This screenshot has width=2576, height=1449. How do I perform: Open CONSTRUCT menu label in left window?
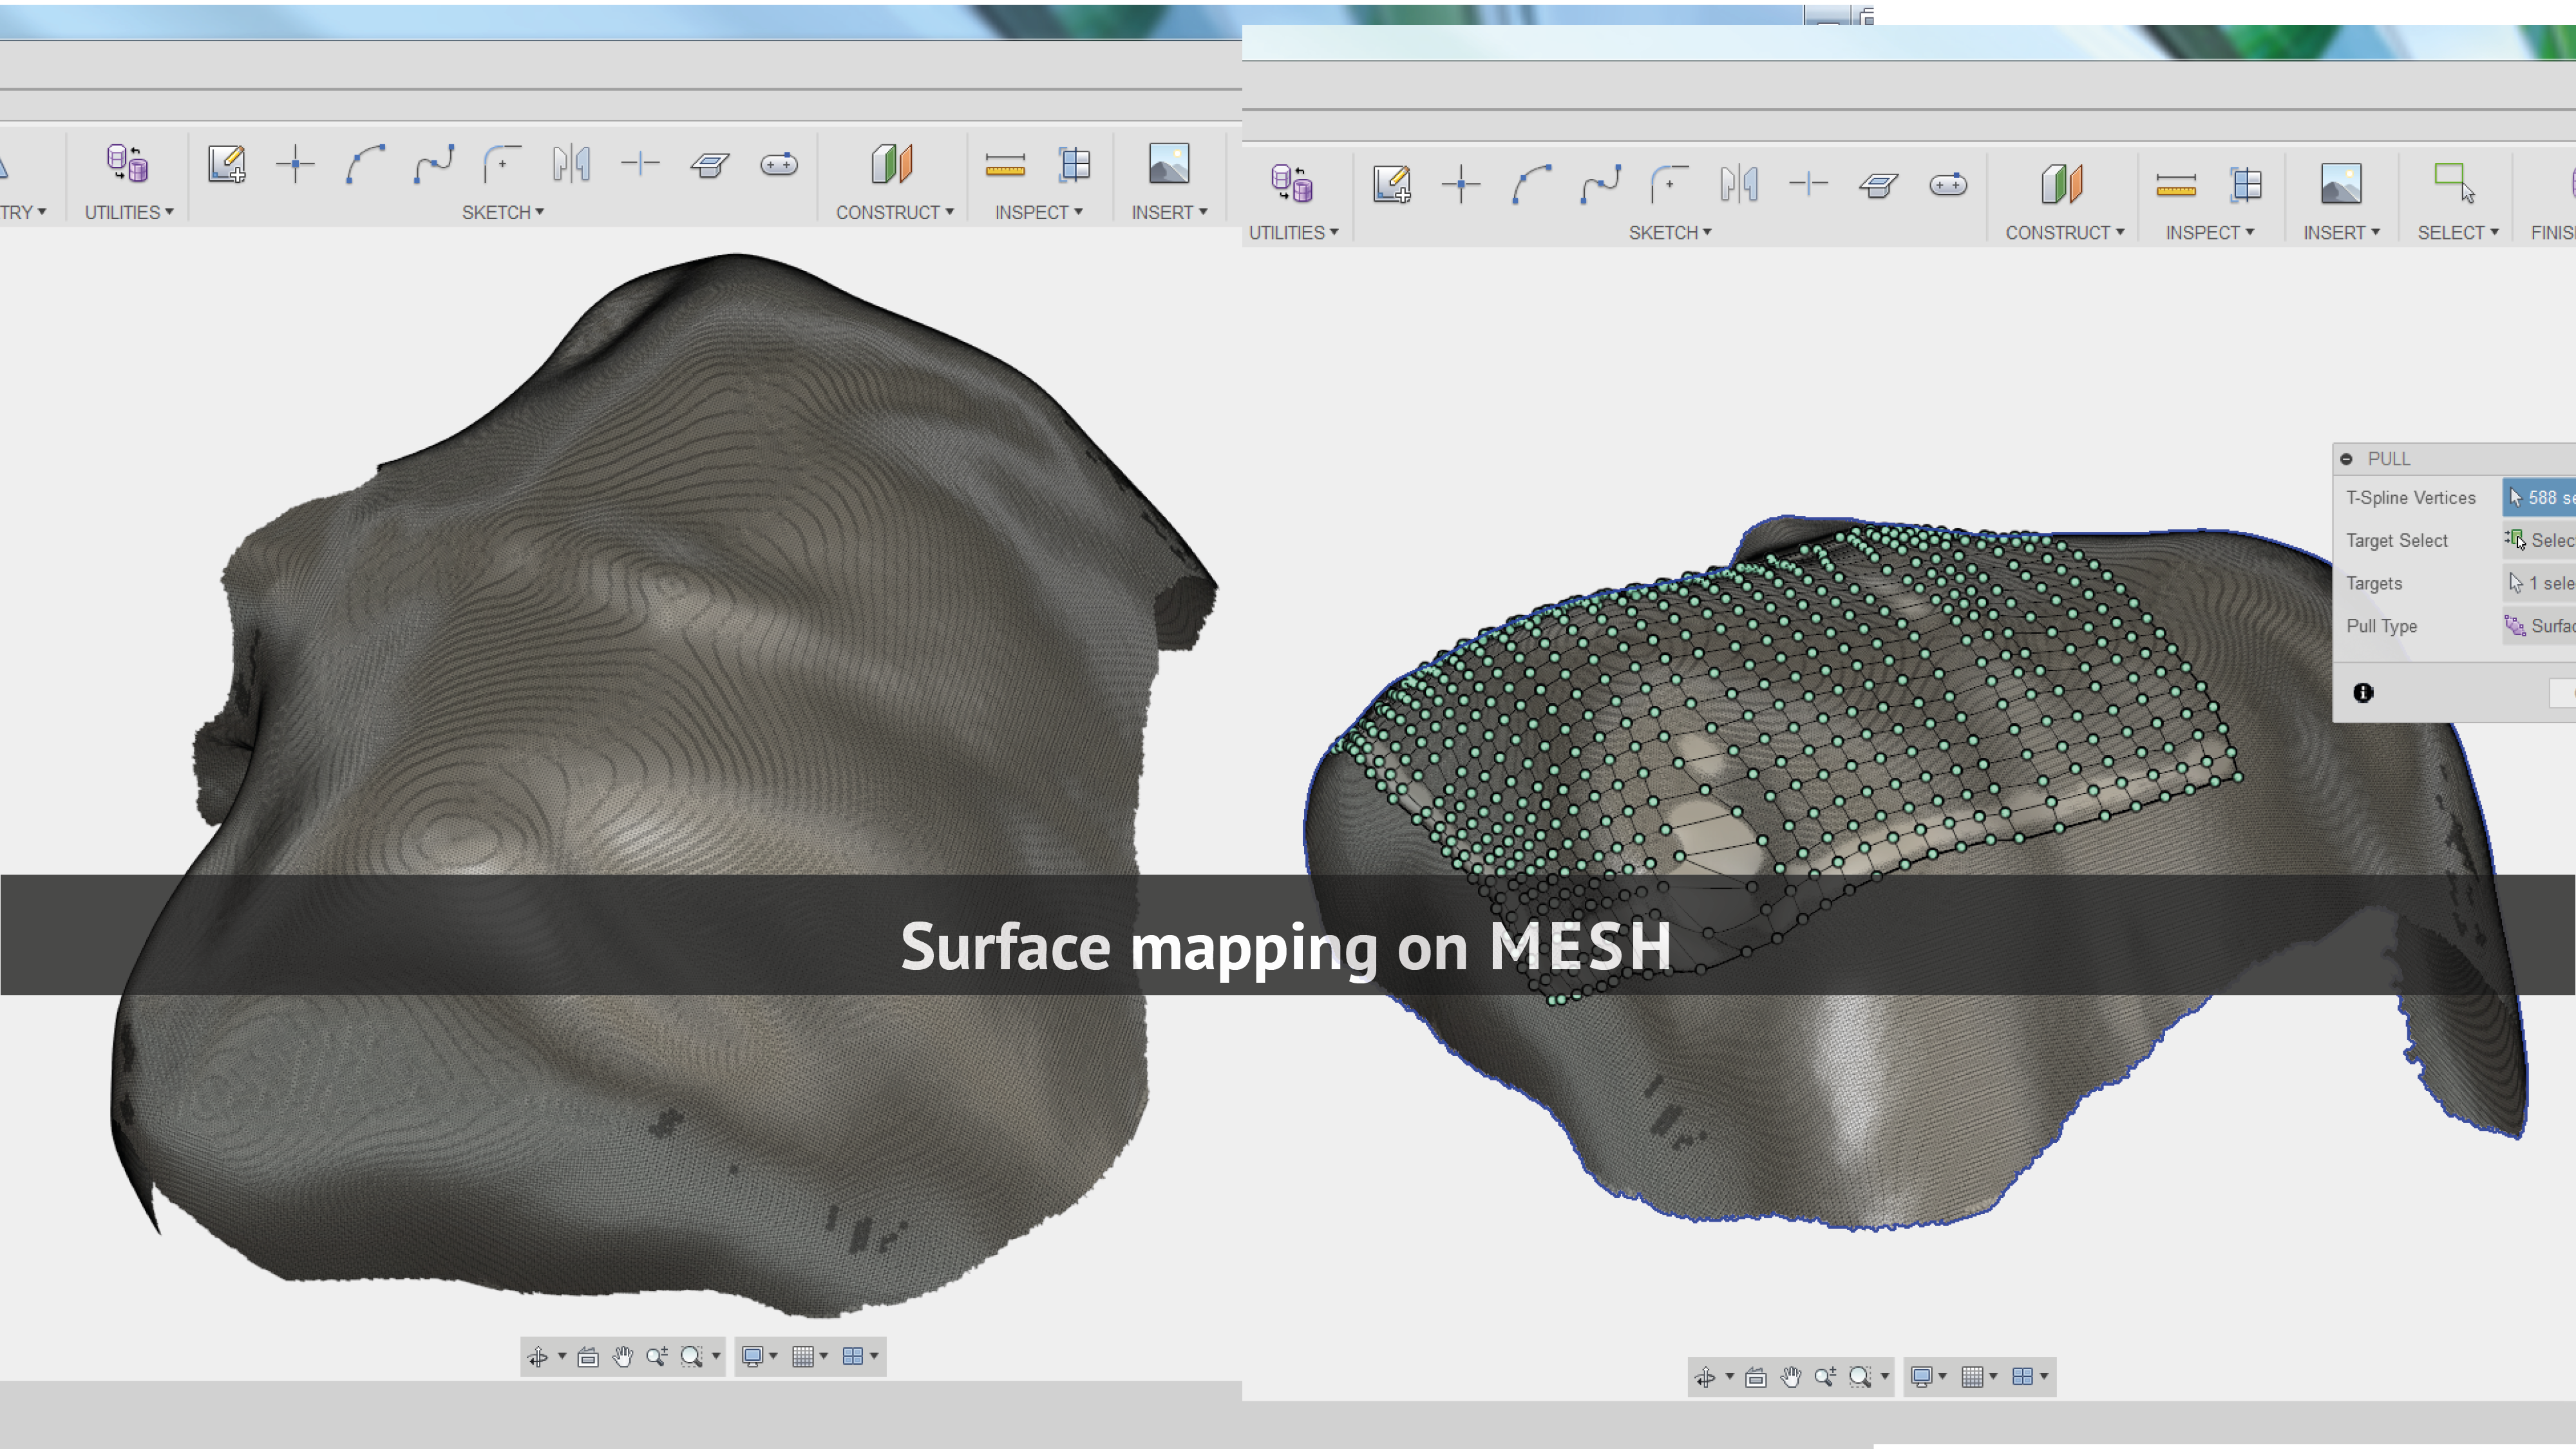click(x=895, y=212)
